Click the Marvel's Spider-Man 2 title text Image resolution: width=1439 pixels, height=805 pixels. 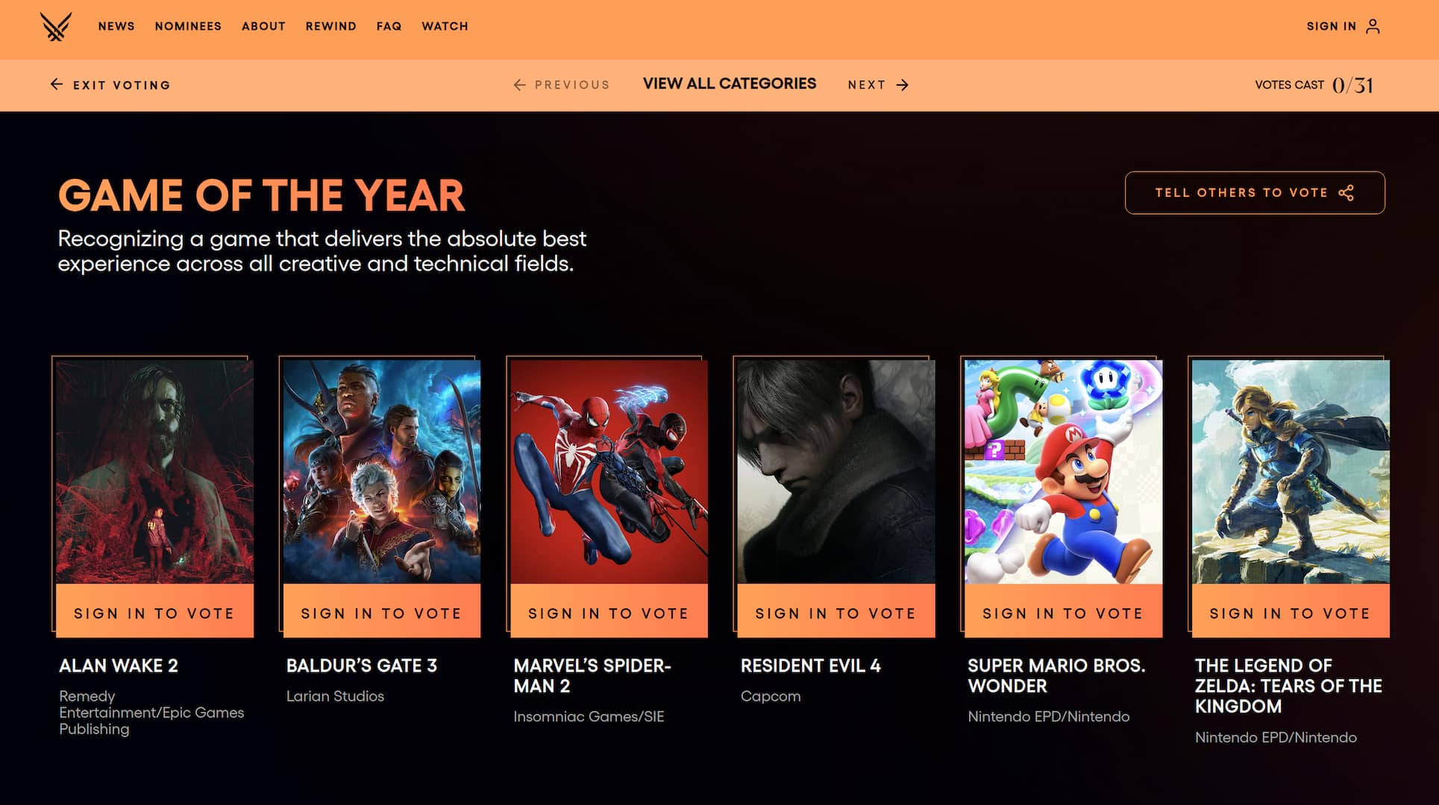(592, 676)
